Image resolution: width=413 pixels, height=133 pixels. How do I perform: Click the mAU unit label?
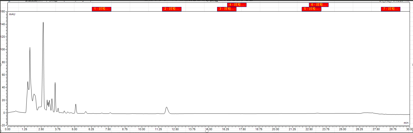click(x=12, y=14)
